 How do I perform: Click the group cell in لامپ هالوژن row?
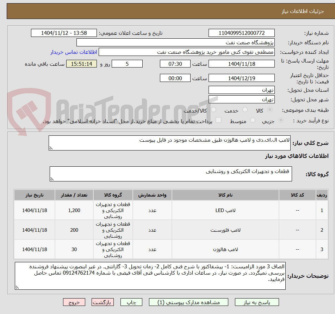coord(113,249)
